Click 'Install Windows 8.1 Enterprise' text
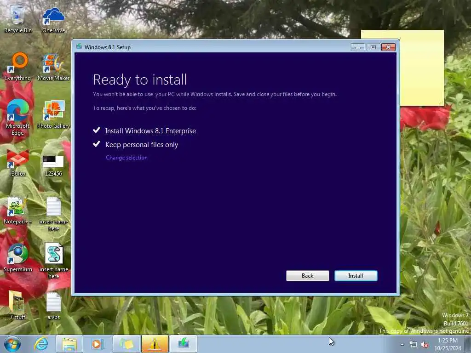This screenshot has height=353, width=471. [150, 131]
